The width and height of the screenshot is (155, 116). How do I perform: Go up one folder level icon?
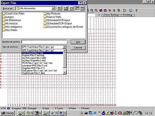pos(60,8)
